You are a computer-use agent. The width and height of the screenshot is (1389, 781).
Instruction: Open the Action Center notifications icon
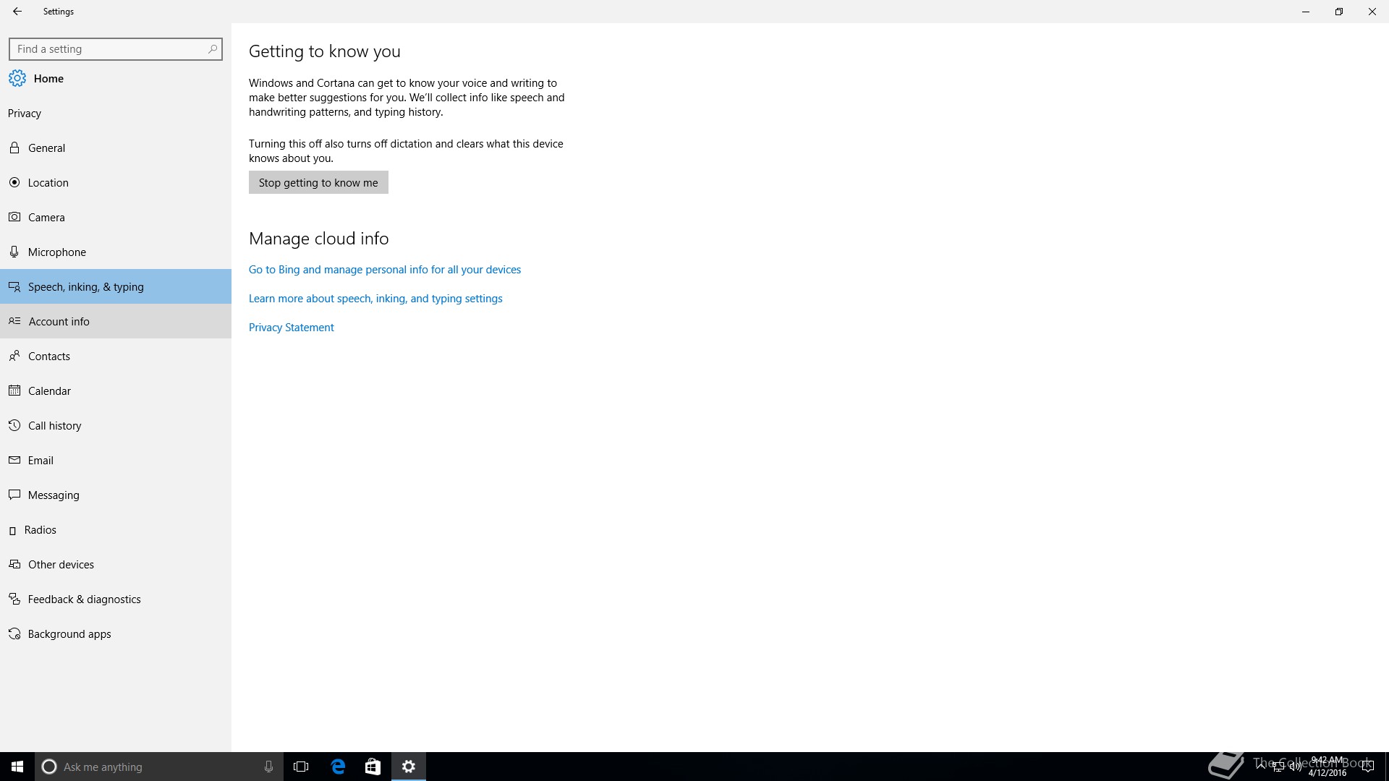[1367, 767]
